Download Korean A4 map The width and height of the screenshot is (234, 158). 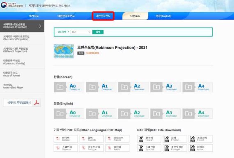click(197, 87)
